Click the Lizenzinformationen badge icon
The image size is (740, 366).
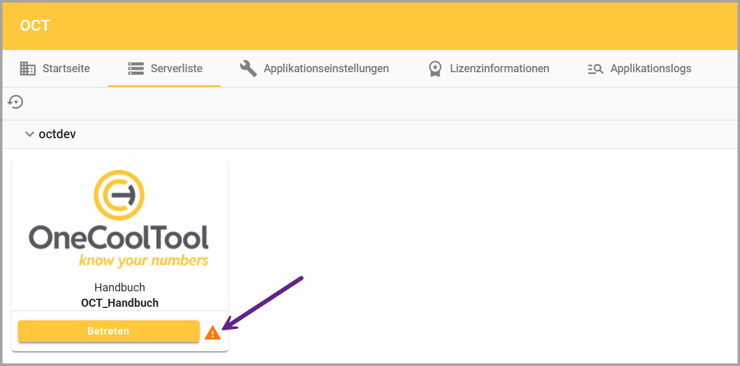tap(435, 69)
